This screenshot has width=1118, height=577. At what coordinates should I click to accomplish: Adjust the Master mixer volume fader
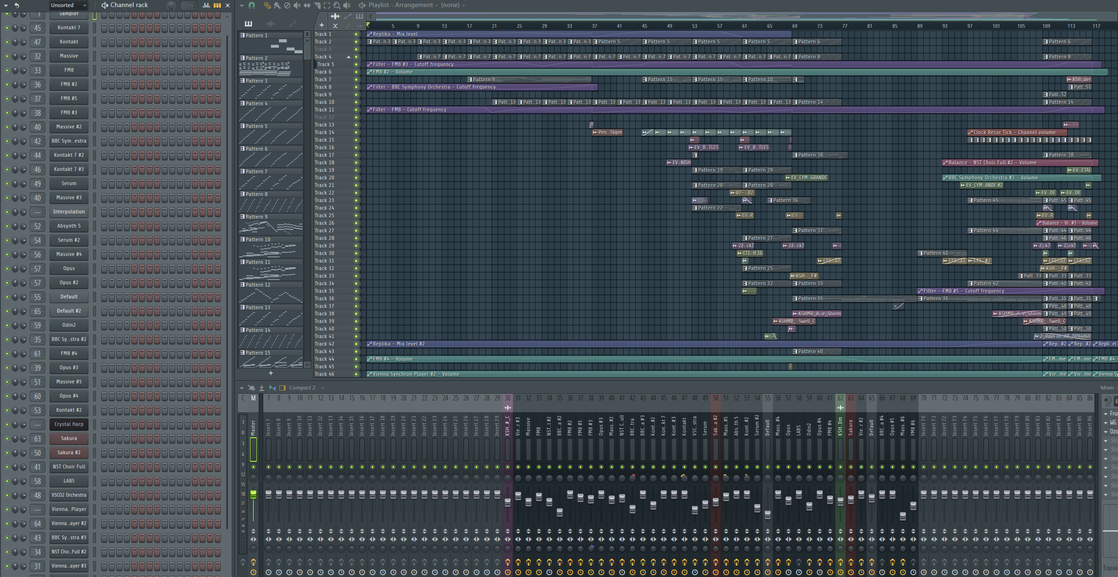click(x=253, y=494)
